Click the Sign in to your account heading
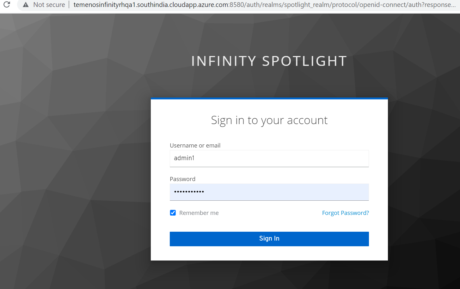Image resolution: width=460 pixels, height=289 pixels. 269,120
